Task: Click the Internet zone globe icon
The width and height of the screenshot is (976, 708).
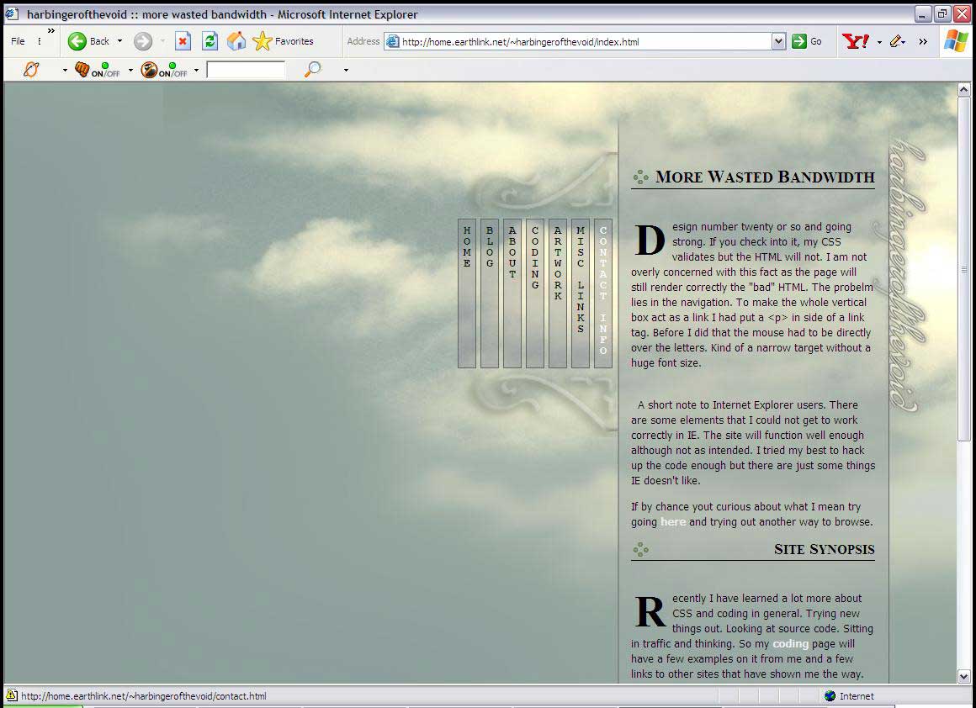Action: pyautogui.click(x=830, y=695)
